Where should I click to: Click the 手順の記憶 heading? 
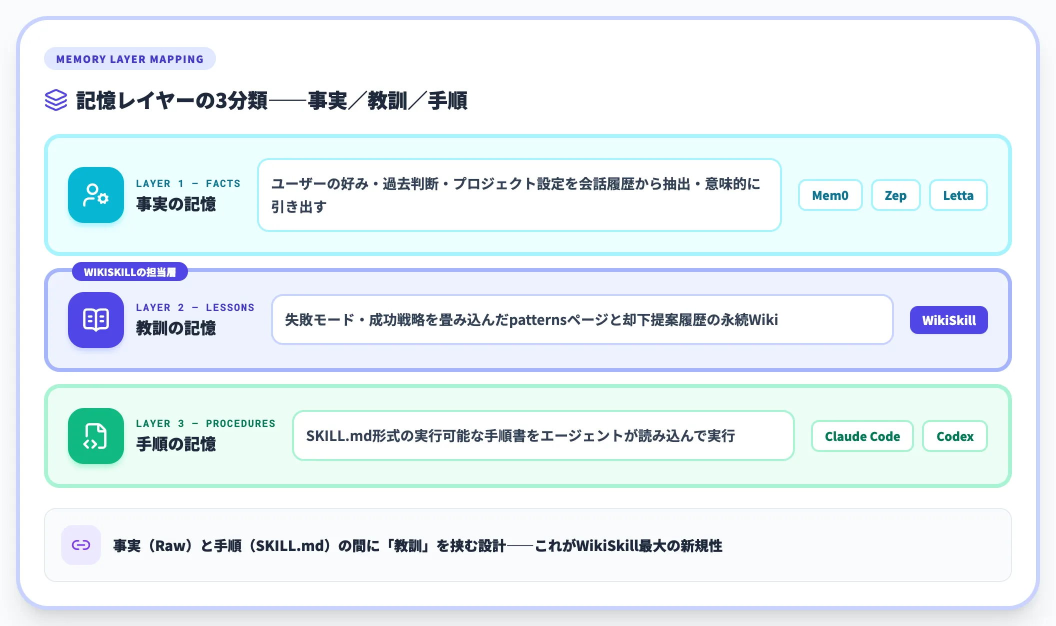coord(176,444)
